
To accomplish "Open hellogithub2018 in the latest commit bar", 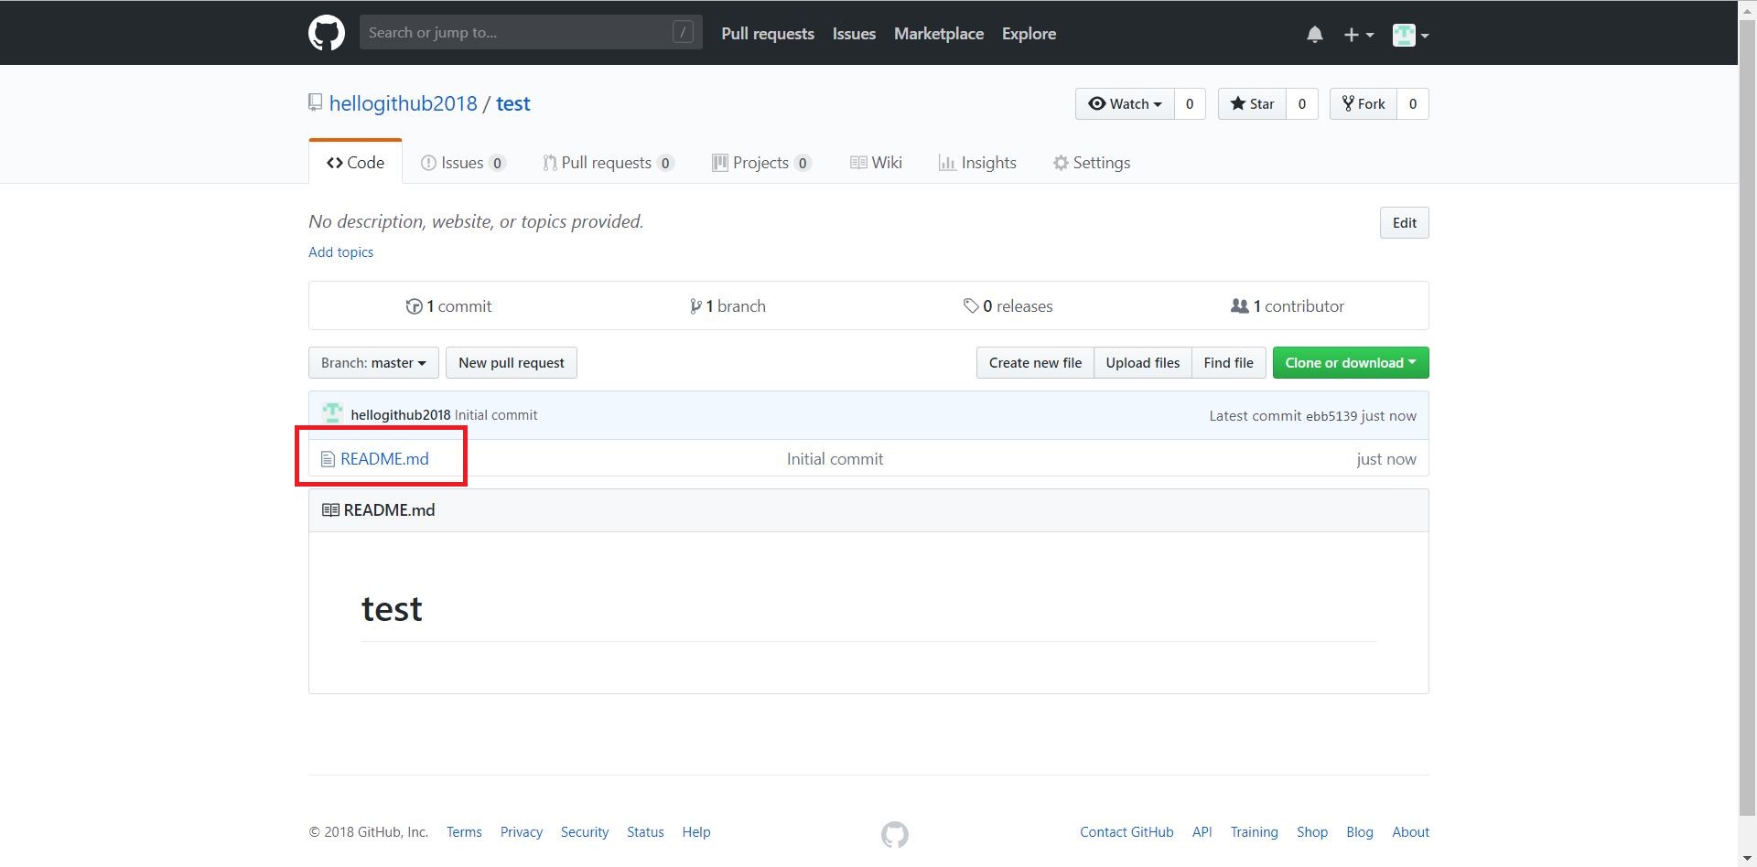I will 401,415.
